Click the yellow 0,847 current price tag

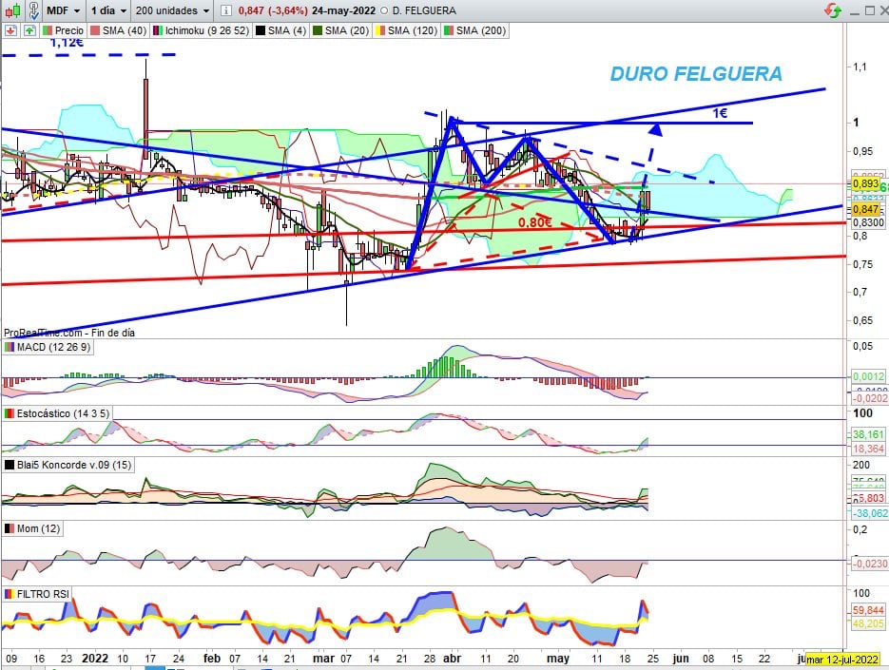tap(866, 210)
